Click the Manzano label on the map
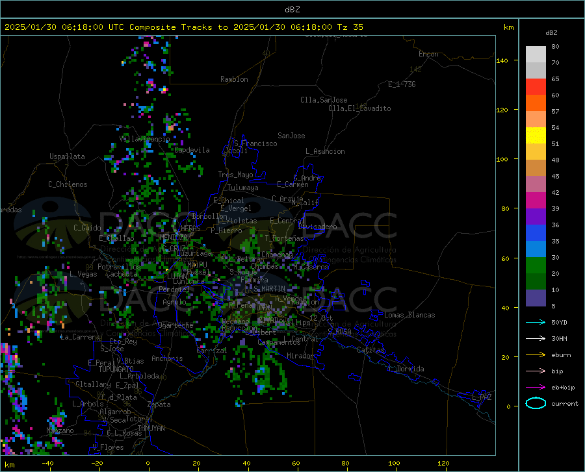The height and width of the screenshot is (472, 585). point(60,430)
